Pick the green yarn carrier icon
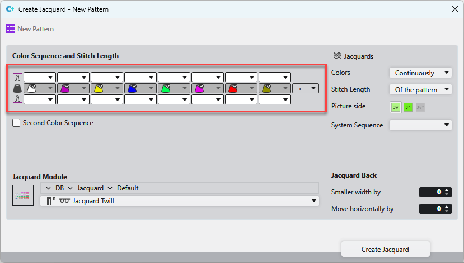The image size is (464, 263). 166,88
